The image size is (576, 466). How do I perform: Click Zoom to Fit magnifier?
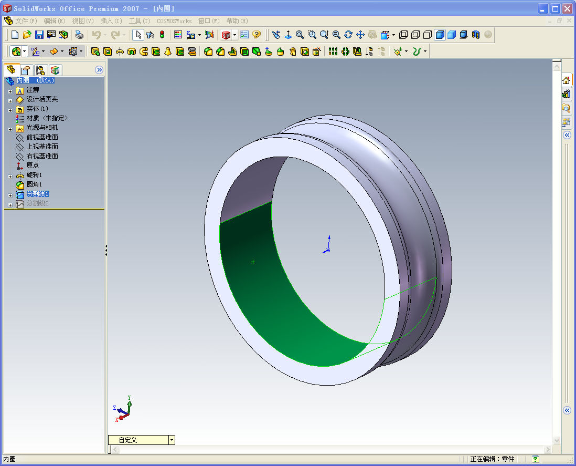[x=300, y=35]
